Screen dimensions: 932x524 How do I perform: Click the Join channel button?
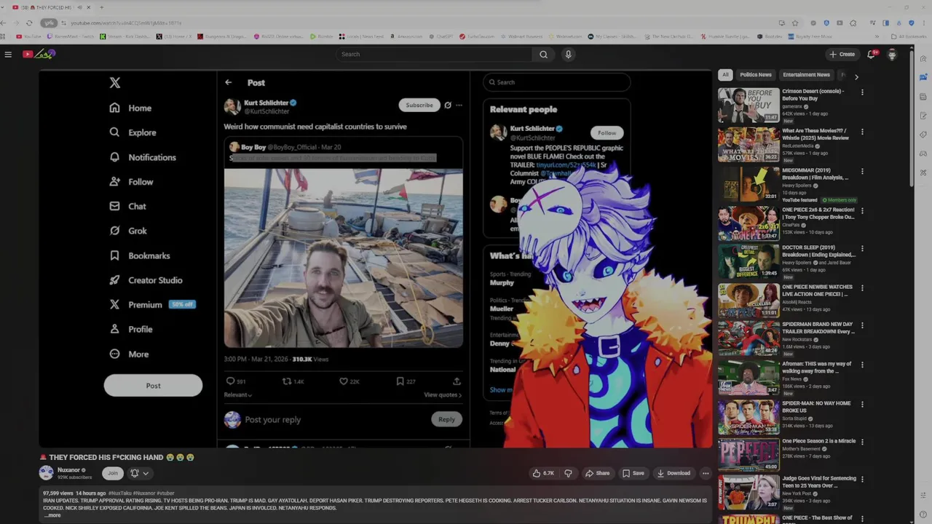pos(112,473)
